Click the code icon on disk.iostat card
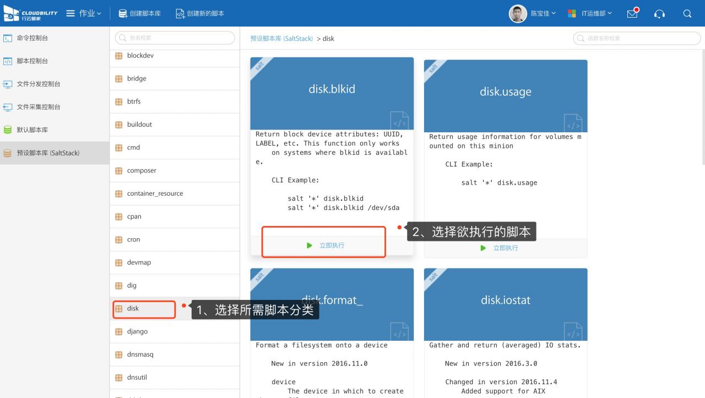Image resolution: width=705 pixels, height=398 pixels. (x=573, y=331)
